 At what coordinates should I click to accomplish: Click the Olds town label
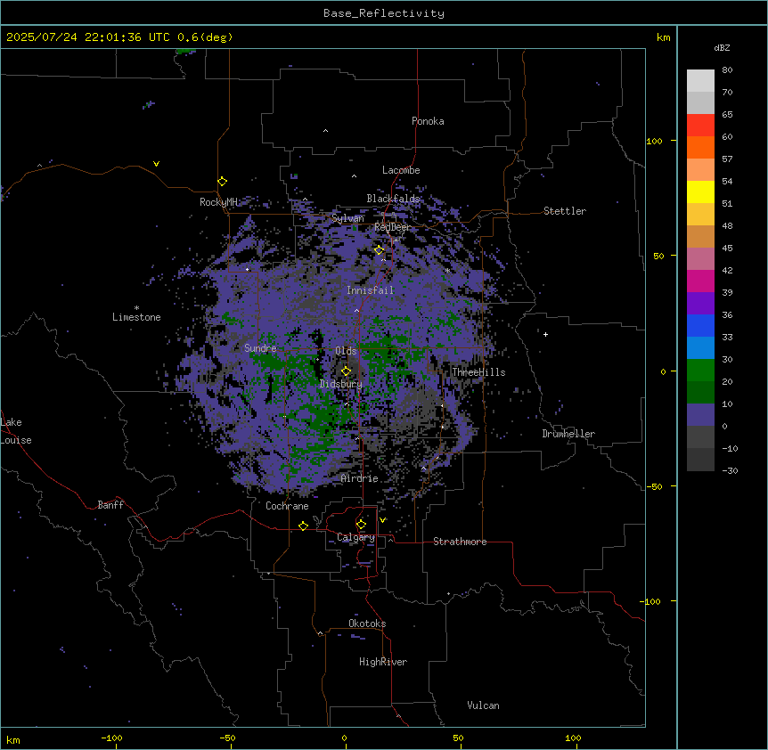tap(346, 351)
